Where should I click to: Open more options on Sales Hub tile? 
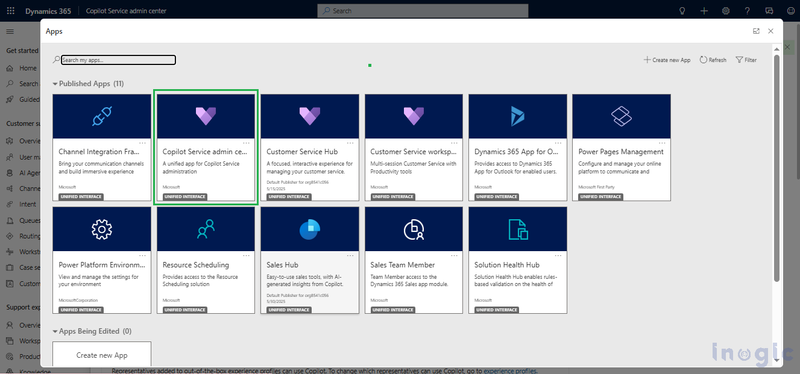tap(350, 257)
